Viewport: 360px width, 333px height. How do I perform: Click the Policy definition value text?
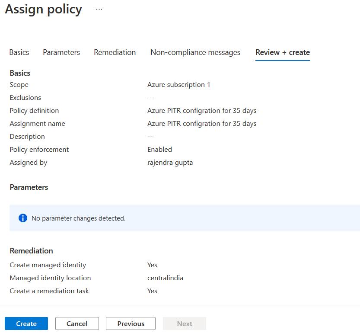202,111
